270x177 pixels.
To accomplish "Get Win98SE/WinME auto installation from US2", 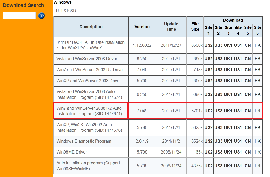I will point(209,166).
